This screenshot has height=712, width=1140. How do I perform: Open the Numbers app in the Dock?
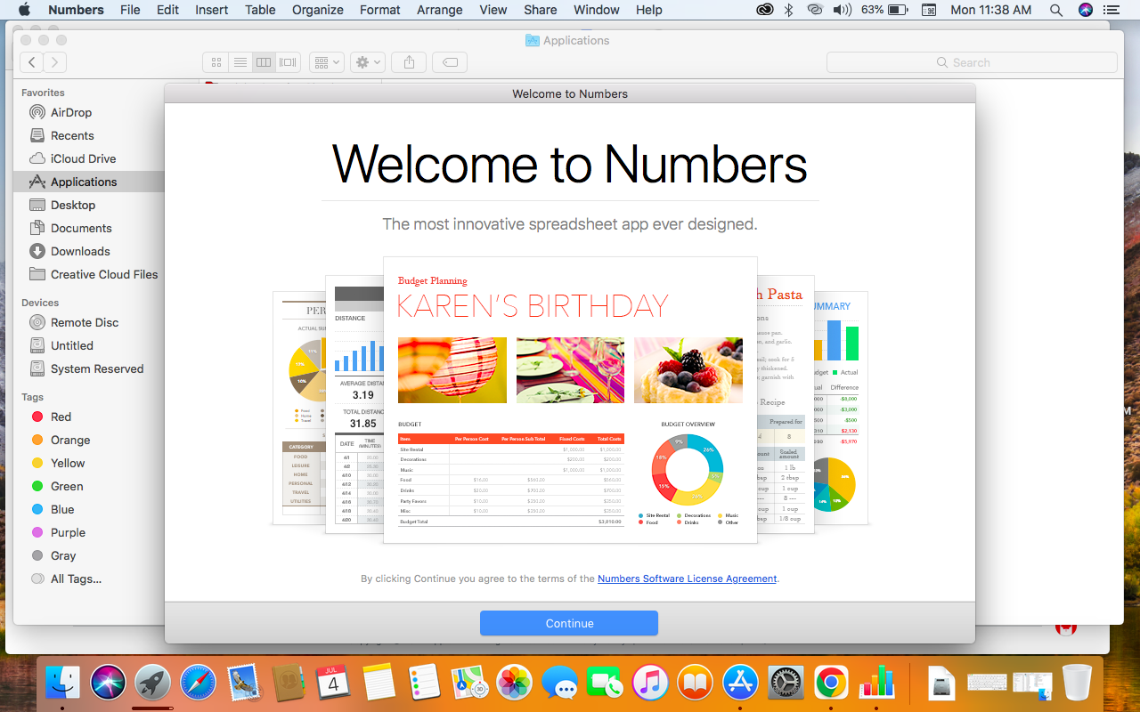click(876, 683)
